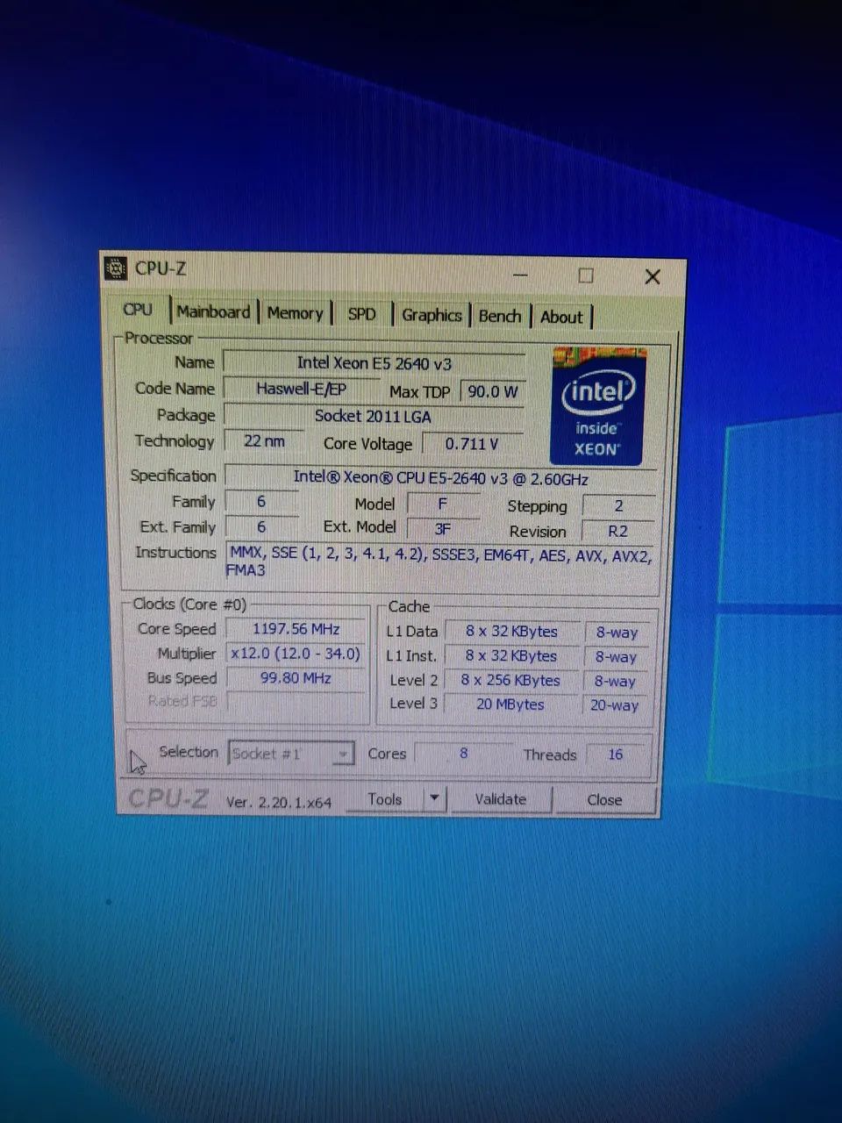This screenshot has height=1123, width=842.
Task: Click the Technology value 22 nm
Action: coord(264,440)
